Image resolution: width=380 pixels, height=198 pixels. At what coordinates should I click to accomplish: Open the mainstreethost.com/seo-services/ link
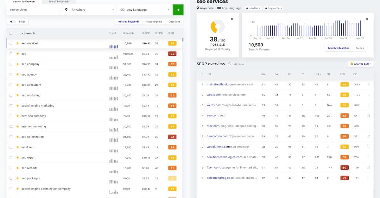tap(230, 84)
